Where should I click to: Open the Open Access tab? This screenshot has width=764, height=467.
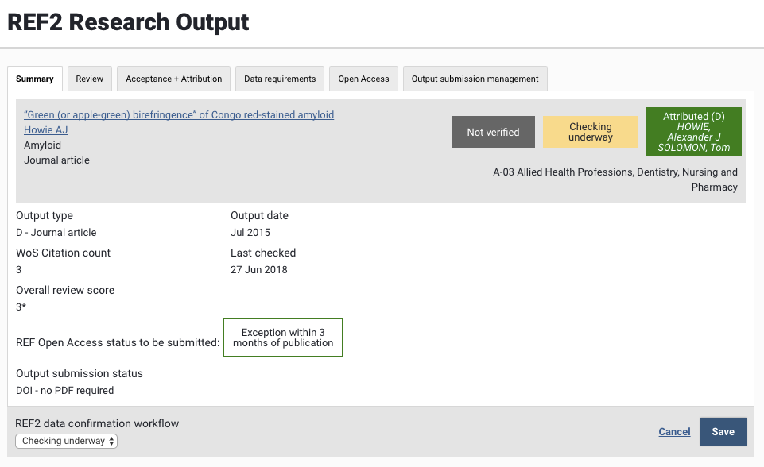363,79
